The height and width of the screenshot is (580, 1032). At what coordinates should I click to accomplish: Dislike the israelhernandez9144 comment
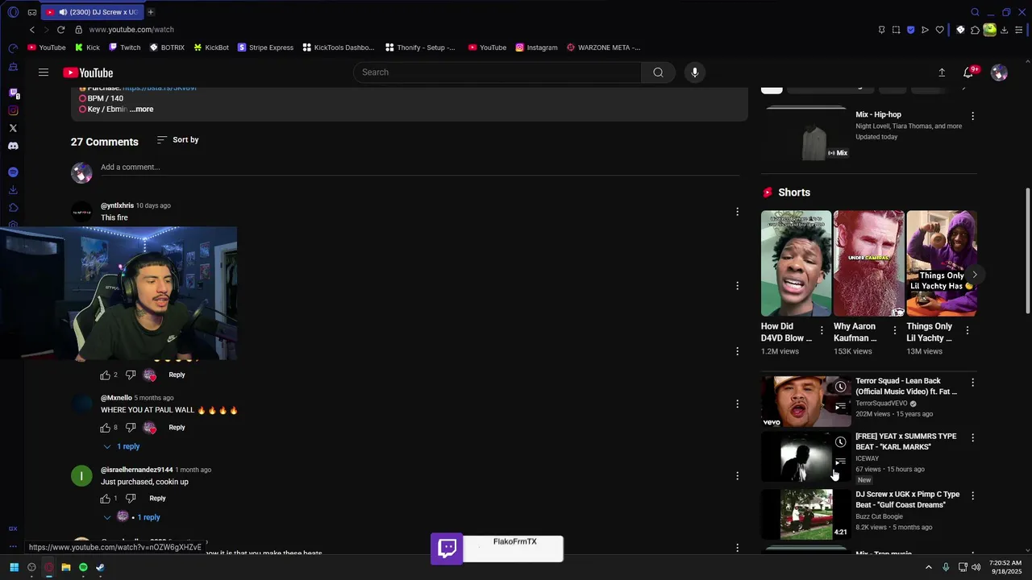tap(131, 499)
